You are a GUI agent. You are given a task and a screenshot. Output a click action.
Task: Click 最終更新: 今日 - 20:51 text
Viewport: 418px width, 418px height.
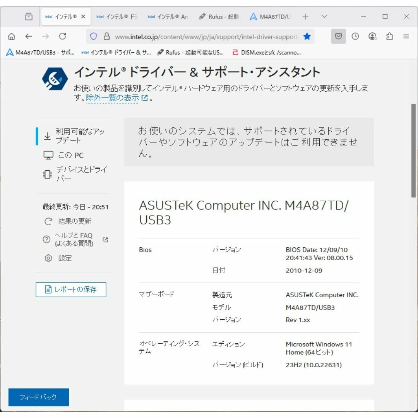(75, 207)
